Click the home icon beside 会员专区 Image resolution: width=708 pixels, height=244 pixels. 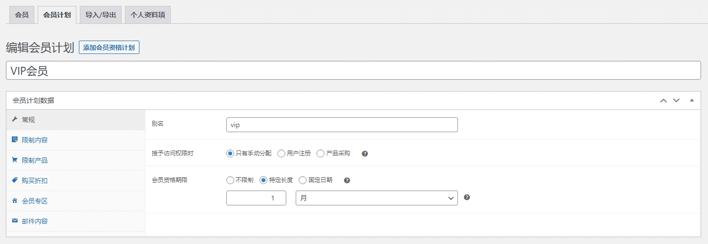pyautogui.click(x=15, y=200)
